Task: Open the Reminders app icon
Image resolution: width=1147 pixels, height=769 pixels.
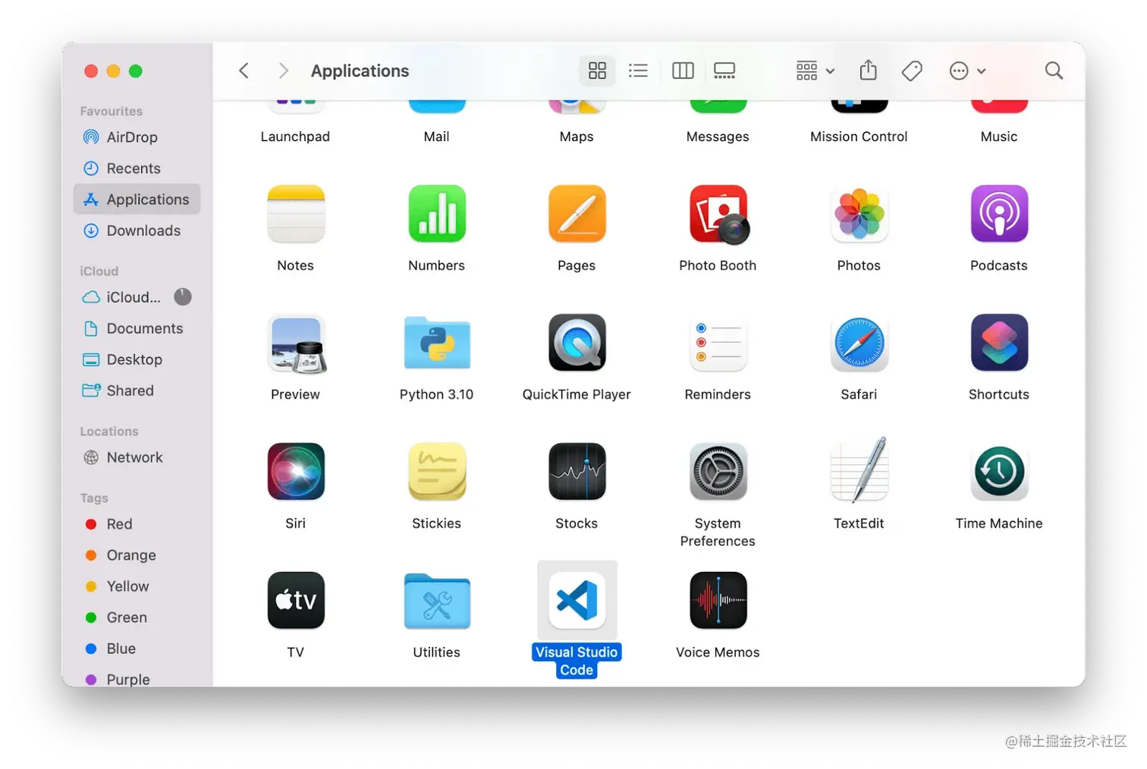Action: coord(718,343)
